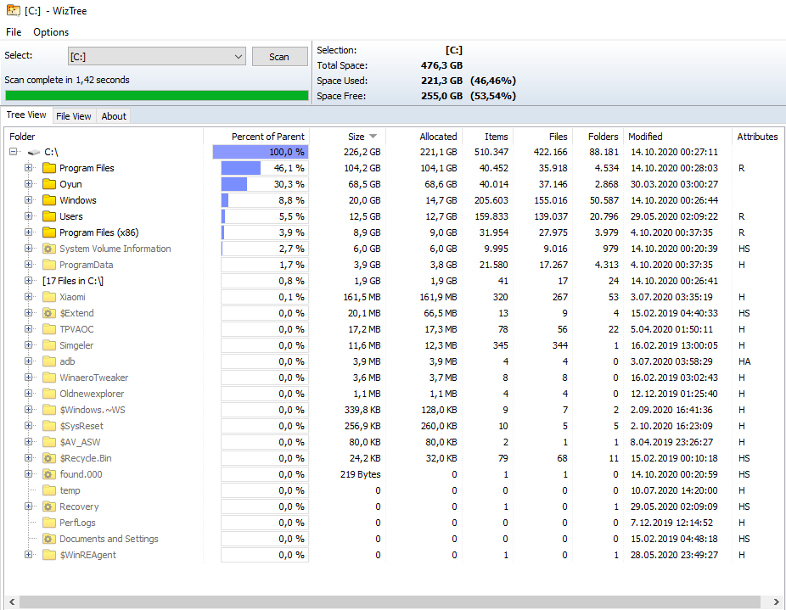Collapse the C:\ root node
The height and width of the screenshot is (610, 786).
coord(13,151)
